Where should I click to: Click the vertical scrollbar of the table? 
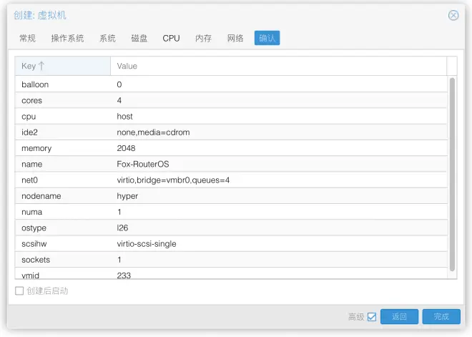[452, 175]
